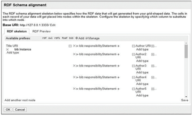Delete the Author5 responsibilityStatement property row
The image size is (193, 116).
click(x=74, y=89)
